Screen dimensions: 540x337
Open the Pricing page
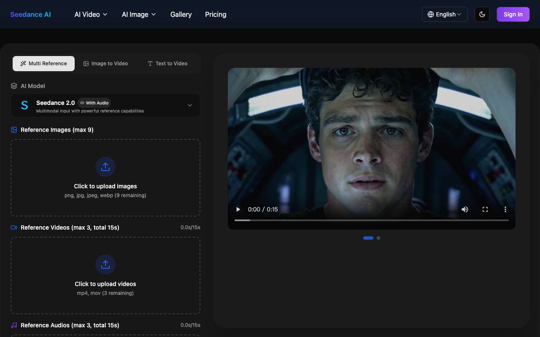click(216, 14)
